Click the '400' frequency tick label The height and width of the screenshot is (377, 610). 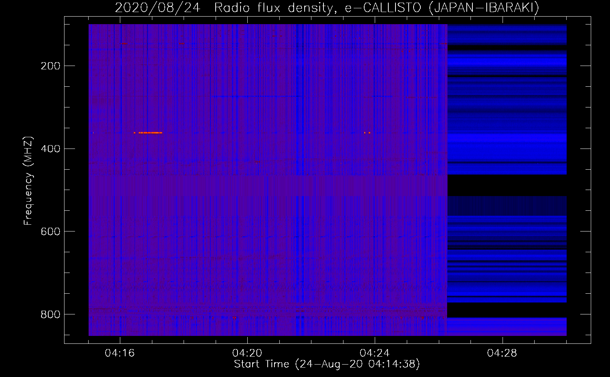tap(51, 149)
